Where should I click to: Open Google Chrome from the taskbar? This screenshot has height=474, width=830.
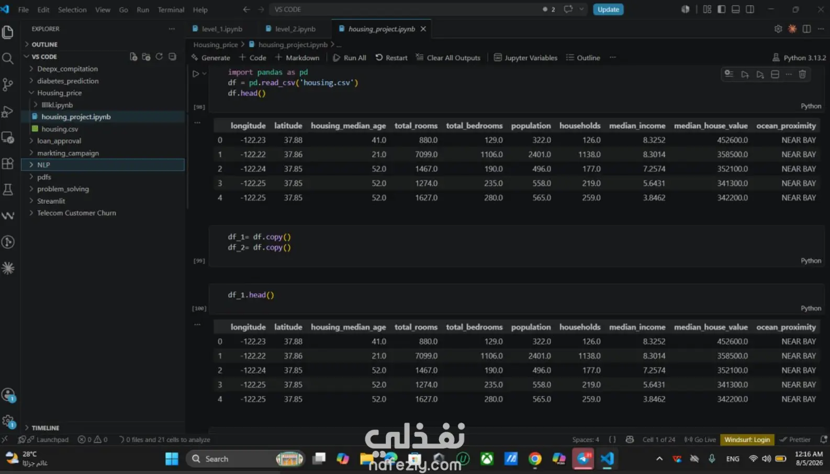(535, 459)
